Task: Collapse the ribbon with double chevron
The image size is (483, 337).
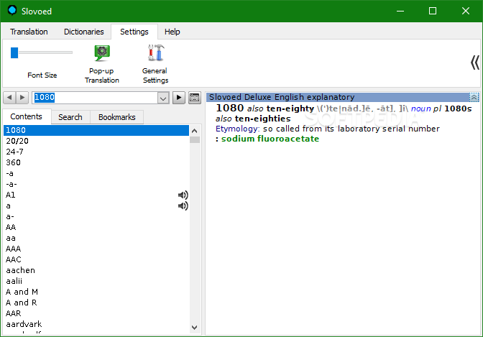Action: [474, 63]
